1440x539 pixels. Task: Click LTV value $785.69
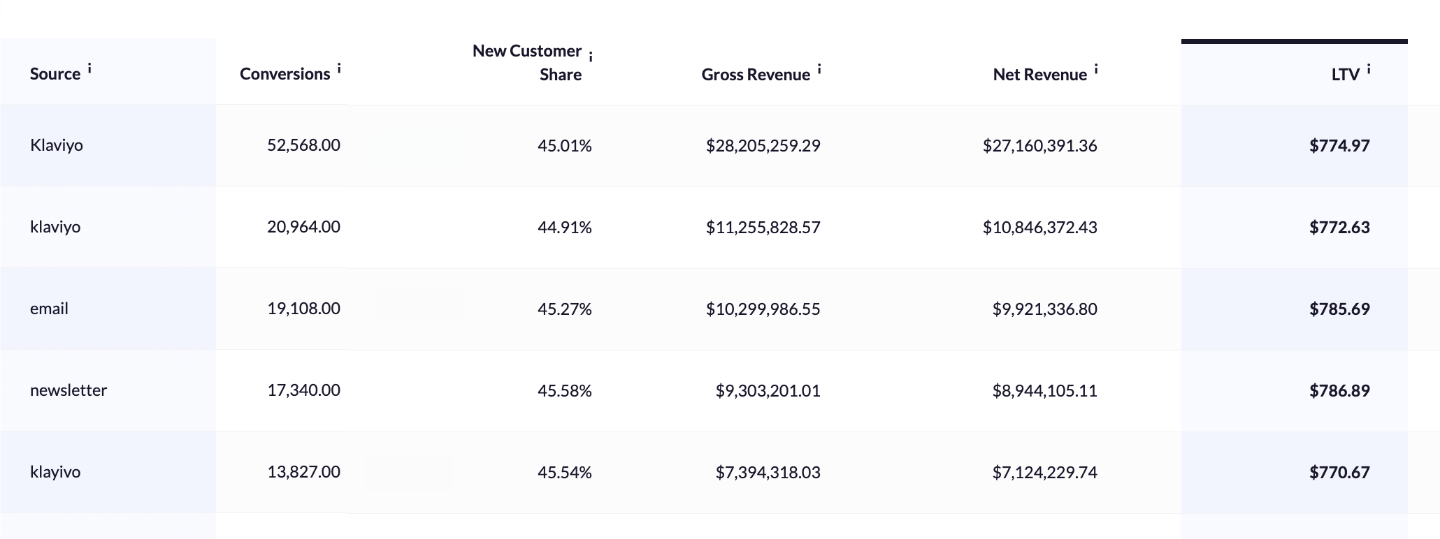[1340, 309]
